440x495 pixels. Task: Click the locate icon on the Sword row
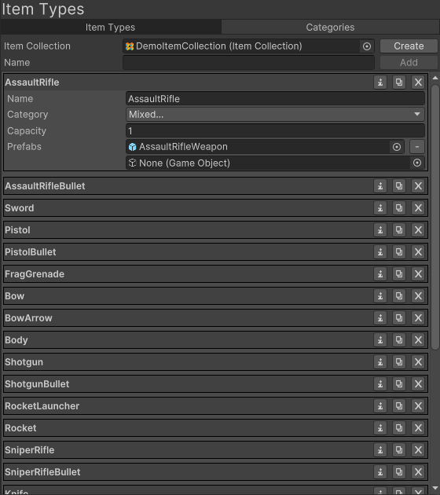(x=380, y=208)
